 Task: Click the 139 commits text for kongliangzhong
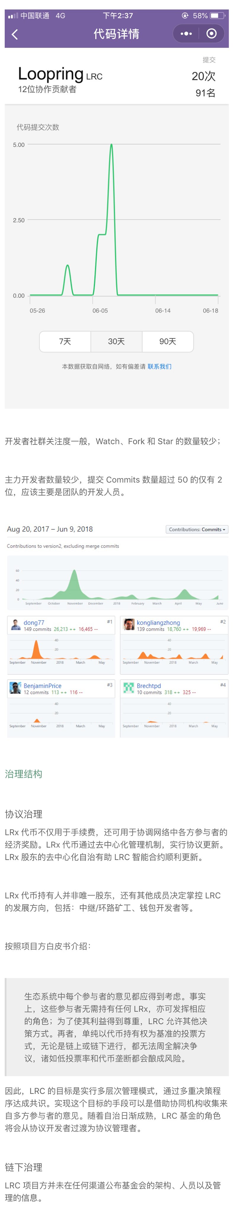tap(151, 629)
